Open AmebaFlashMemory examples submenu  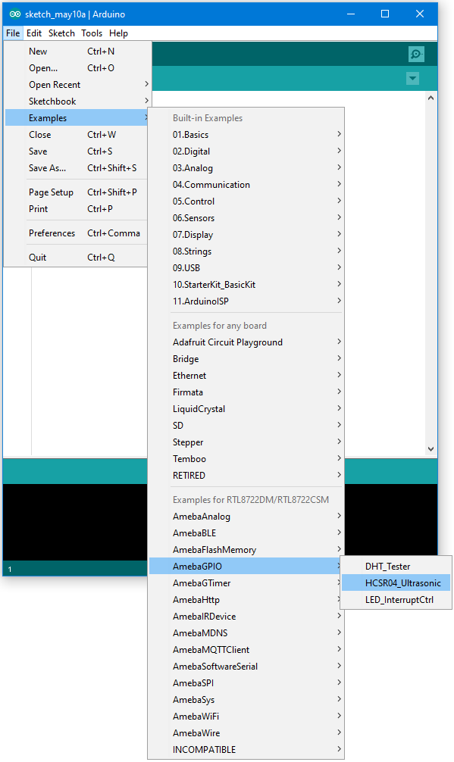pyautogui.click(x=246, y=550)
